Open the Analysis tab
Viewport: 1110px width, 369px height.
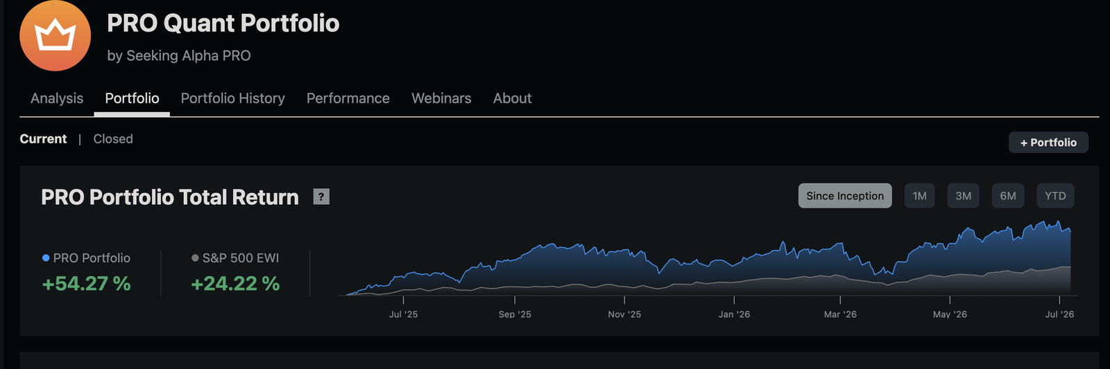coord(57,98)
